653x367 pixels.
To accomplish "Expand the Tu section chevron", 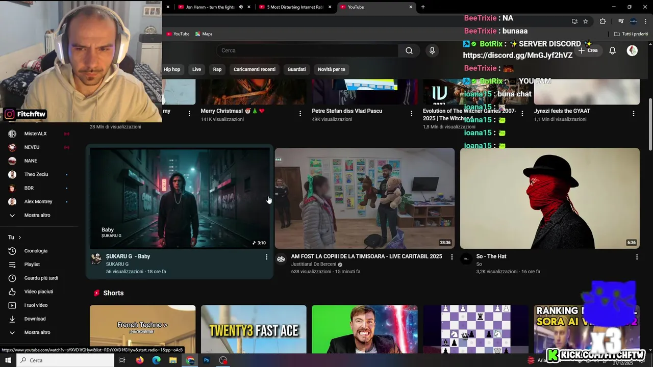I will [x=20, y=238].
